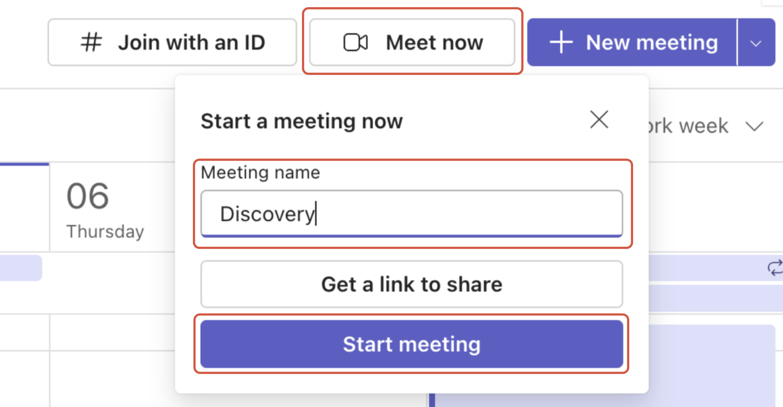Click the Meeting name label above the field
The height and width of the screenshot is (407, 783).
tap(260, 172)
